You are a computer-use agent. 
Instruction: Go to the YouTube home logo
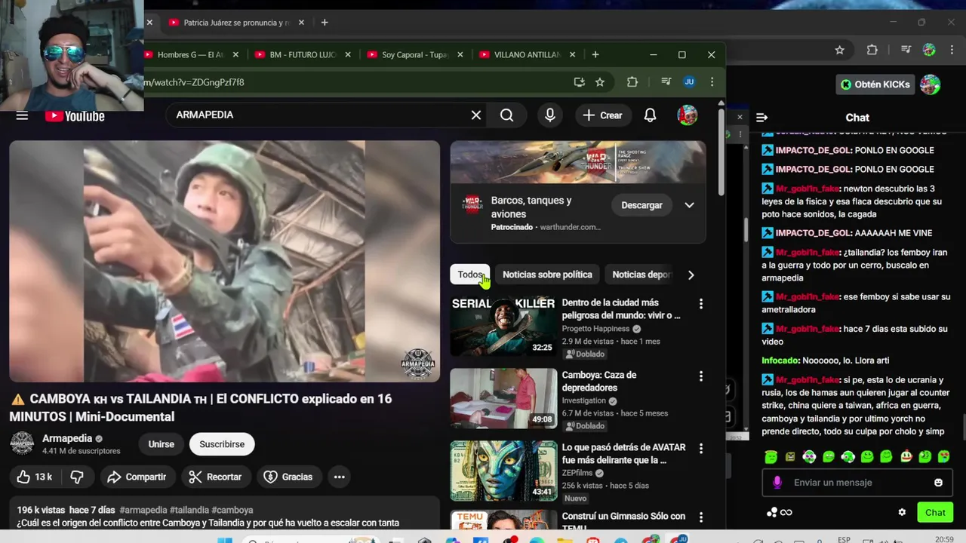75,115
